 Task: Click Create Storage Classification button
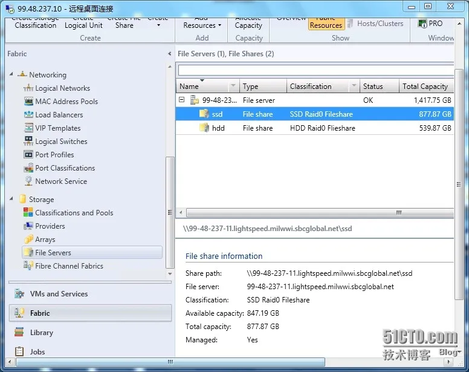pos(35,24)
